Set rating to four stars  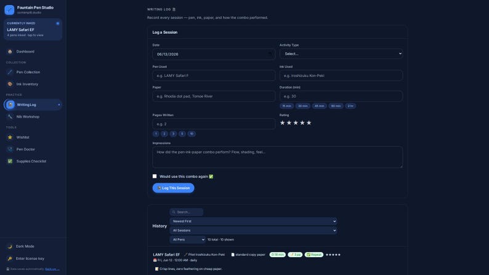302,122
